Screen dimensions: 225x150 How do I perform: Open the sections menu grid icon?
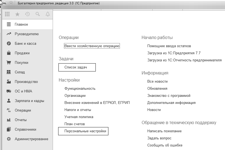pyautogui.click(x=7, y=14)
